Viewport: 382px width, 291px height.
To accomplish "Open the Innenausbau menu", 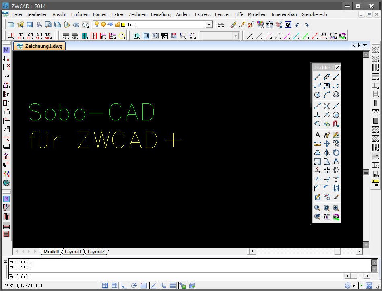I will click(284, 14).
